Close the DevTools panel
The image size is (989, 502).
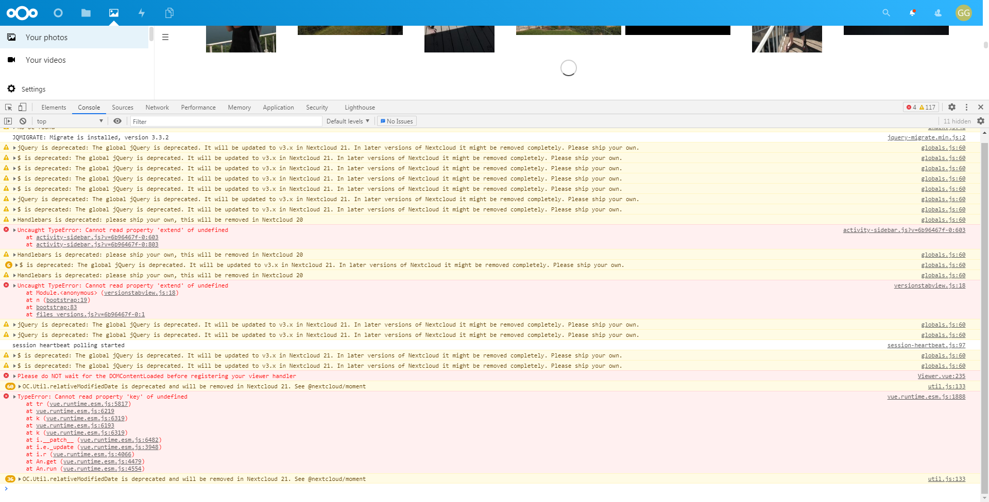pyautogui.click(x=981, y=107)
